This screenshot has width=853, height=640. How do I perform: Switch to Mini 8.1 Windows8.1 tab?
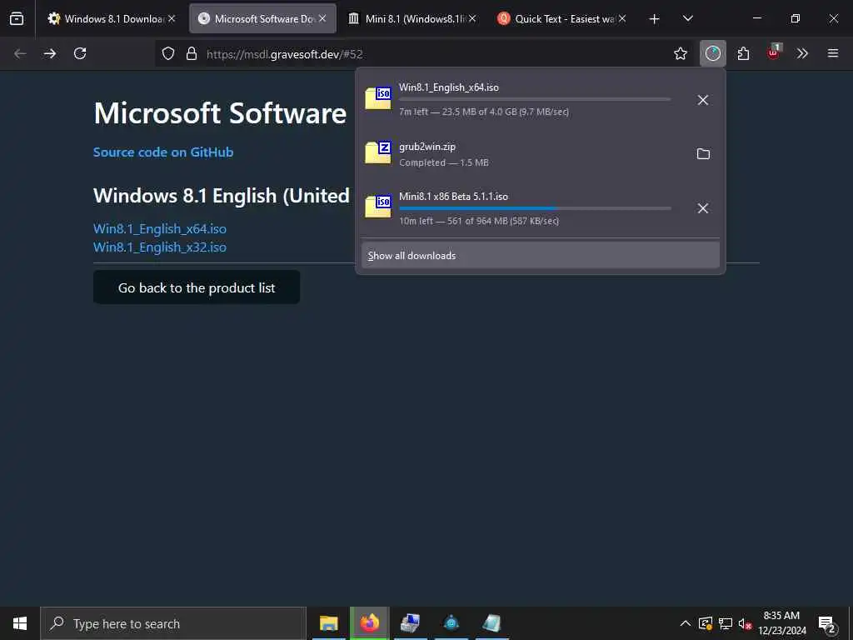[x=412, y=18]
